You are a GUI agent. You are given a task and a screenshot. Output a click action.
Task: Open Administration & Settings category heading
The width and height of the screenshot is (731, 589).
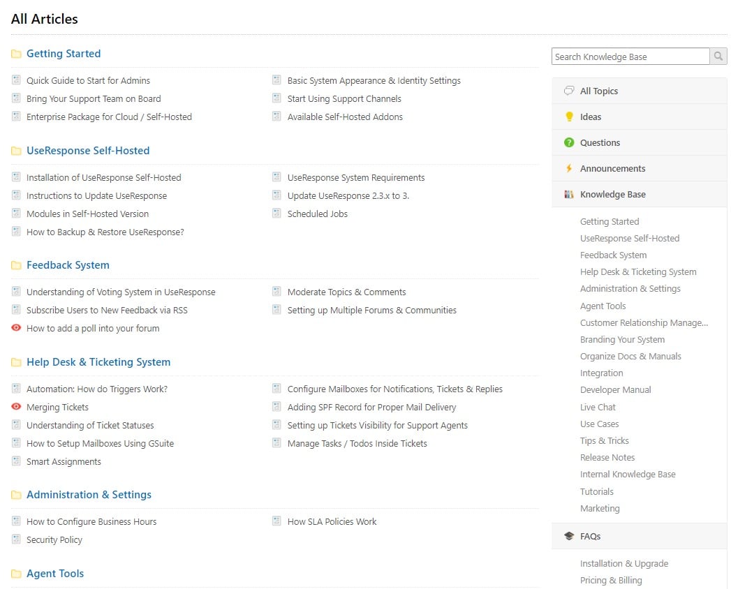89,495
